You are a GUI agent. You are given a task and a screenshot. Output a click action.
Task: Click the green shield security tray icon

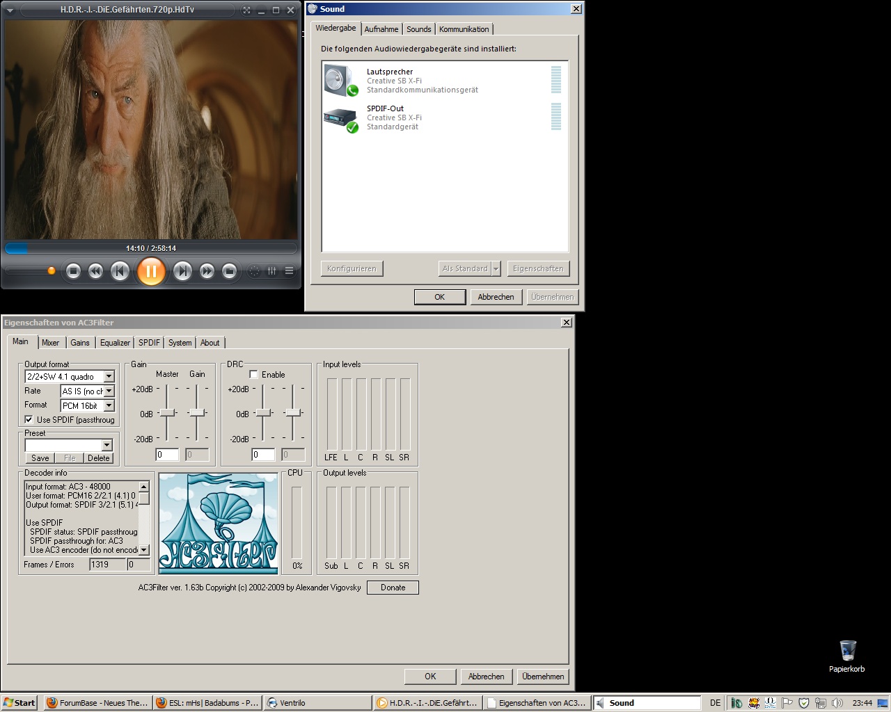pos(804,703)
